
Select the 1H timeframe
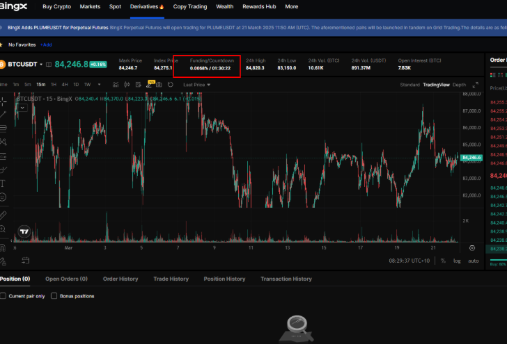(x=54, y=85)
